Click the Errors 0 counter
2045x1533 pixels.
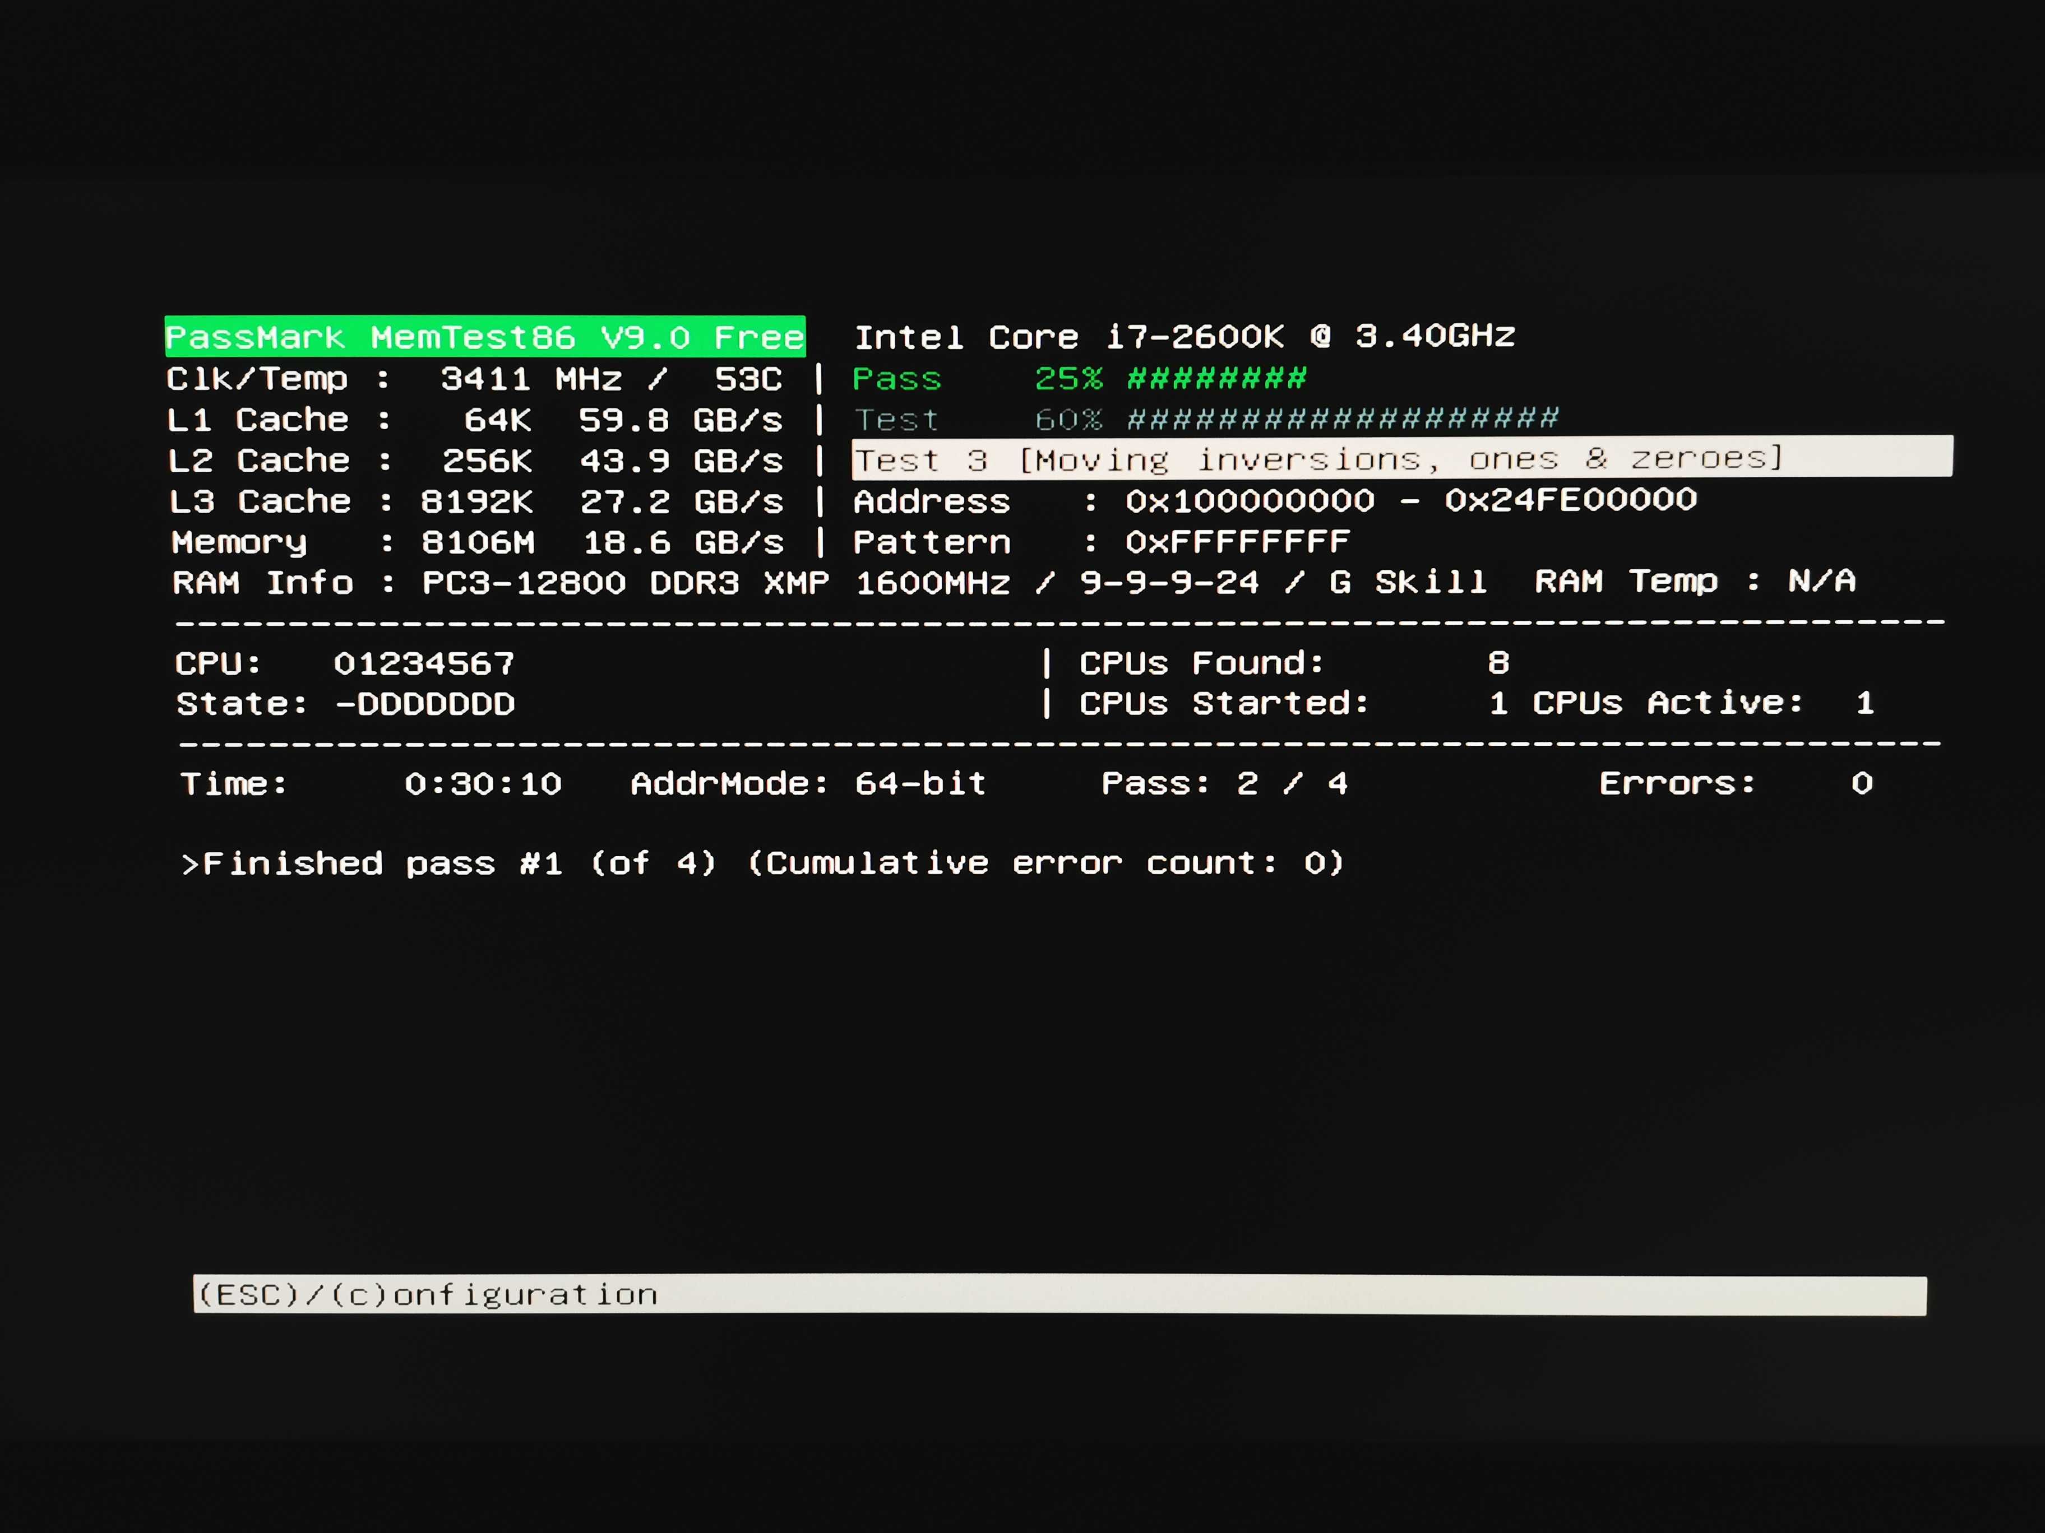1862,783
